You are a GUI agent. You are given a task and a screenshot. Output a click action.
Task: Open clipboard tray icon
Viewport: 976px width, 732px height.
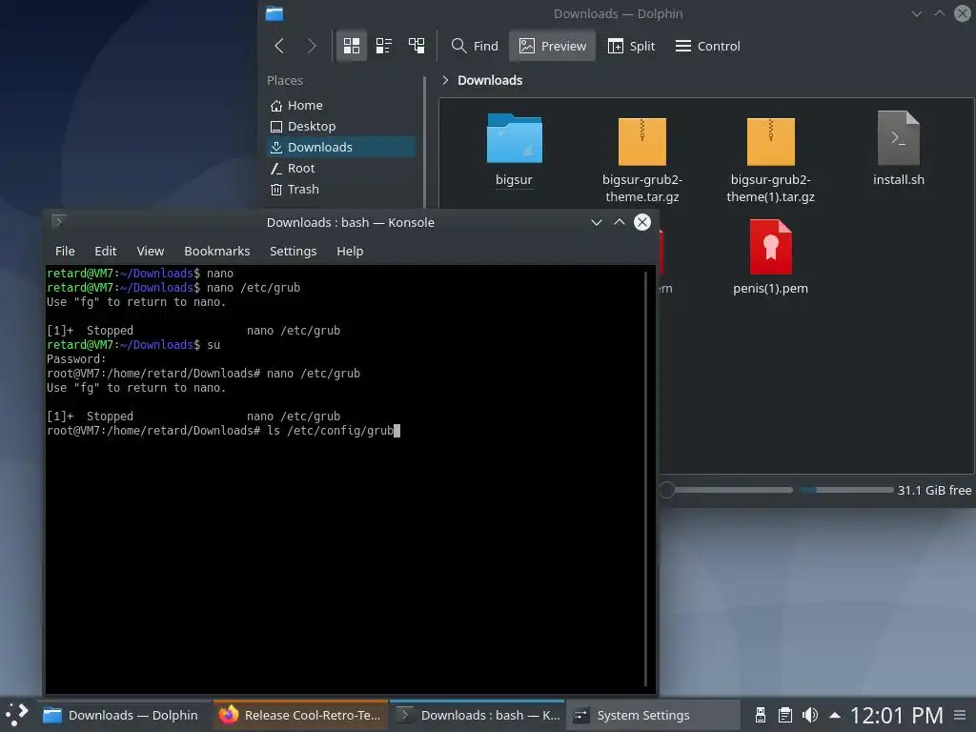coord(785,715)
